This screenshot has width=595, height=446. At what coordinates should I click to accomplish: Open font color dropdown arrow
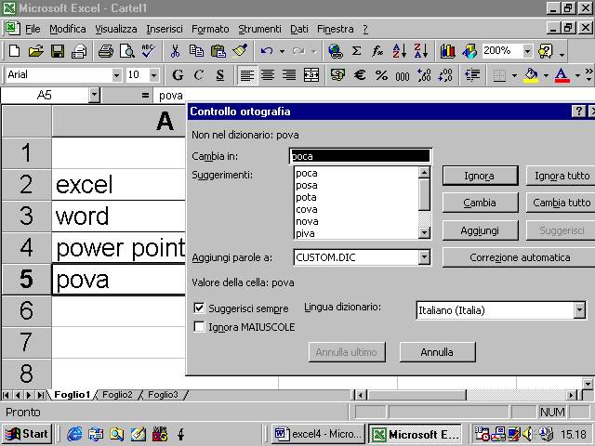577,75
